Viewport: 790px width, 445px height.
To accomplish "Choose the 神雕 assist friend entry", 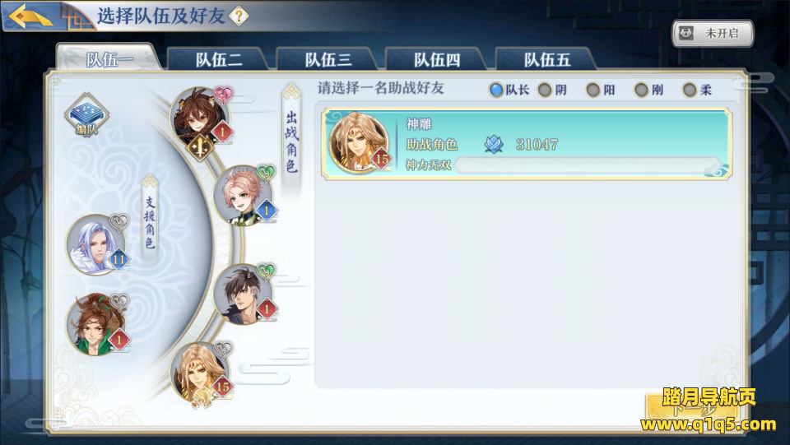I will click(x=527, y=144).
